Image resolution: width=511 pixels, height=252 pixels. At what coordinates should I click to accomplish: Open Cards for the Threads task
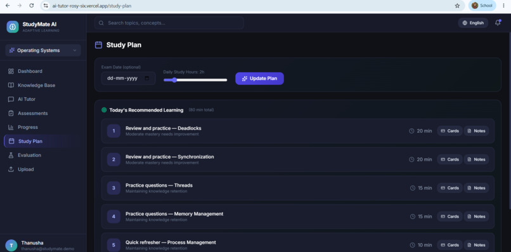(450, 188)
